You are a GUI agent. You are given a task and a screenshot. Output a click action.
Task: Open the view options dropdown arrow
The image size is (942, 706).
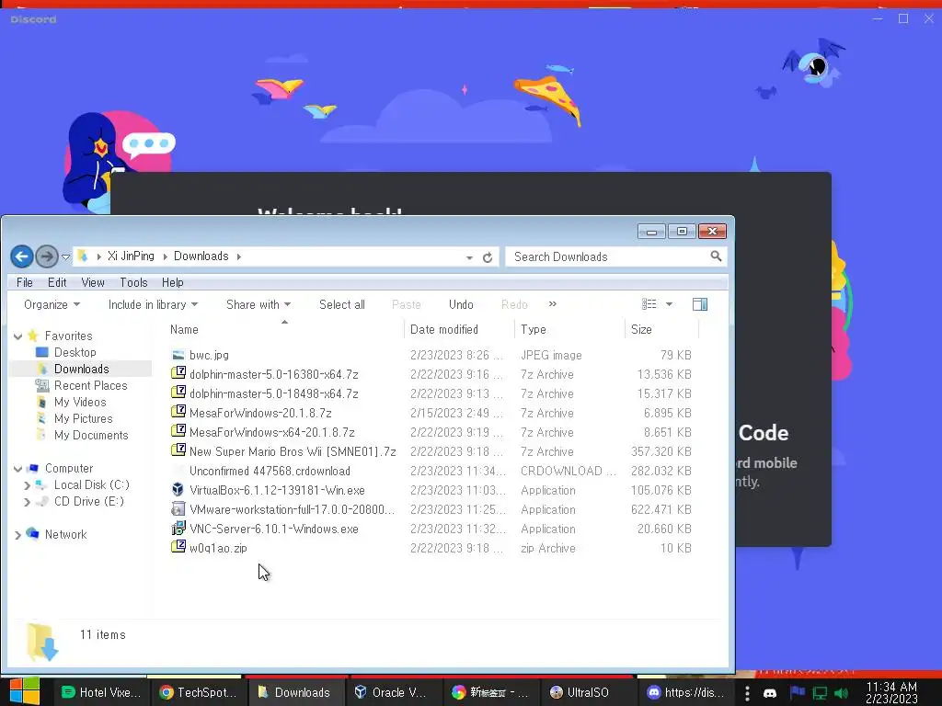tap(669, 304)
